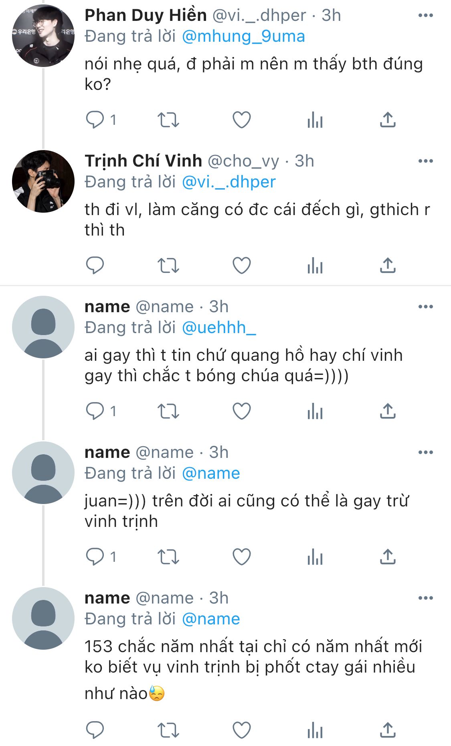Open Trịnh Chí Vinh's profile name
Image resolution: width=451 pixels, height=746 pixels.
[x=143, y=161]
